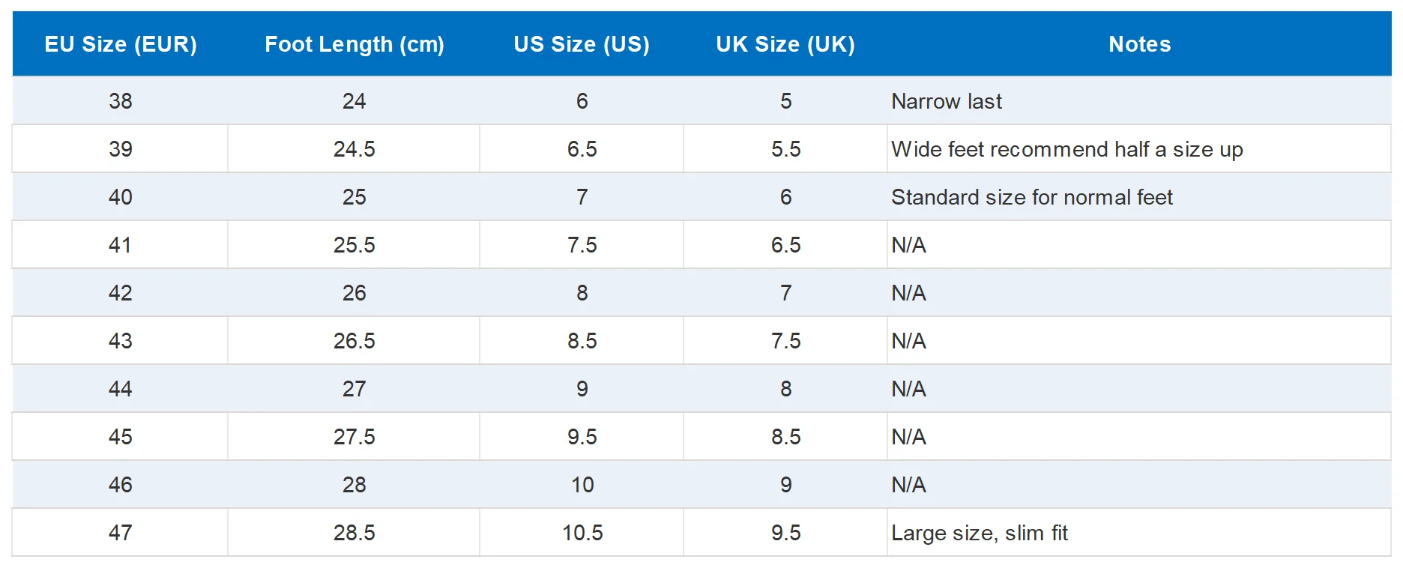This screenshot has height=568, width=1403.
Task: Click the Notes column header
Action: pos(1139,44)
